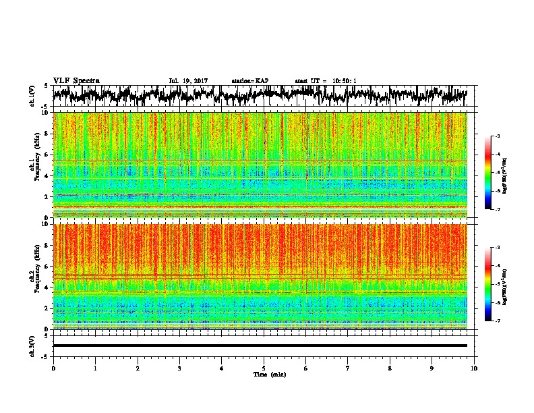The height and width of the screenshot is (413, 534).
Task: Click the "6" kHz tick on ch.1 frequency axis
Action: [x=48, y=155]
